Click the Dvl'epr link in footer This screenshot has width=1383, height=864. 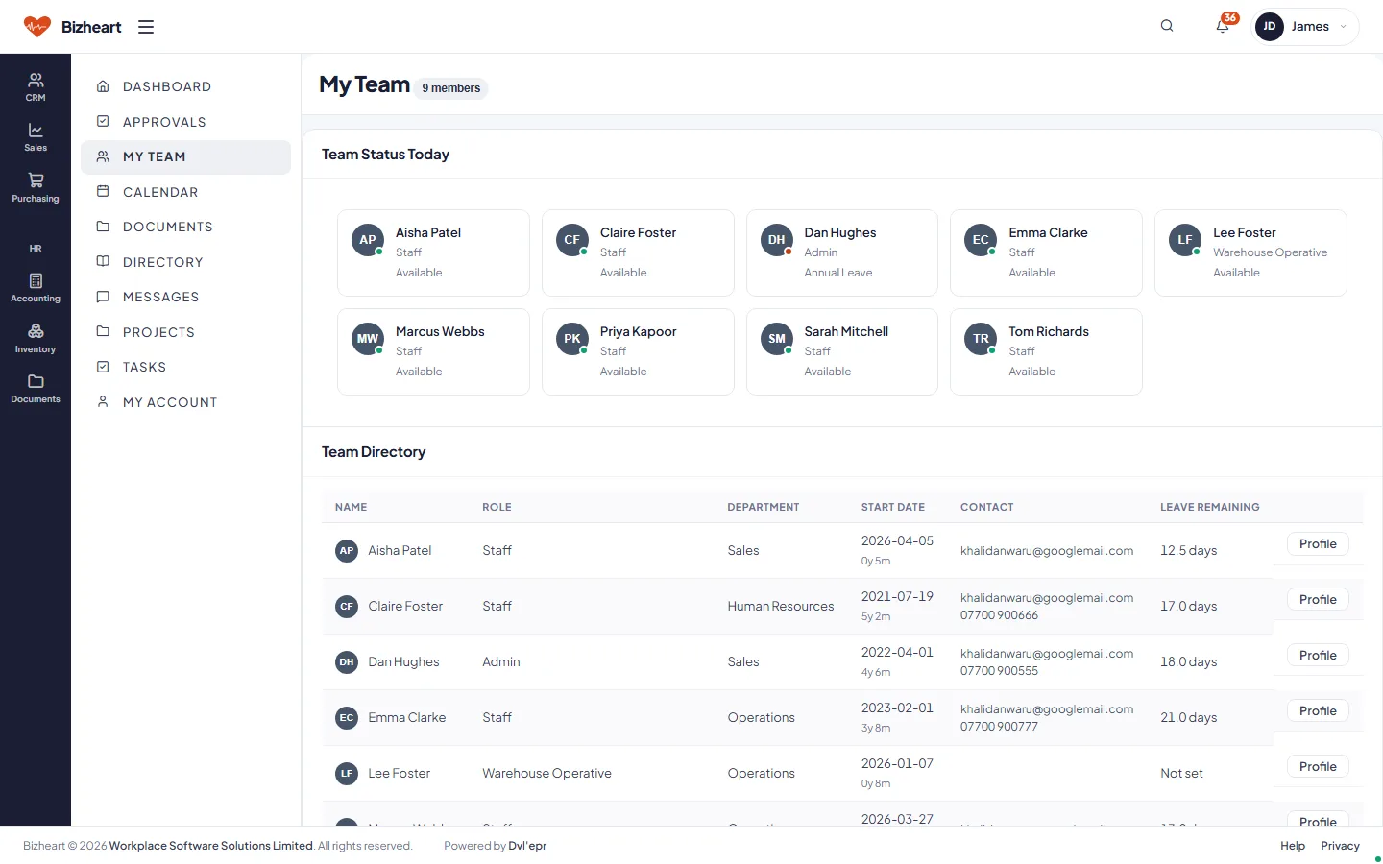527,846
